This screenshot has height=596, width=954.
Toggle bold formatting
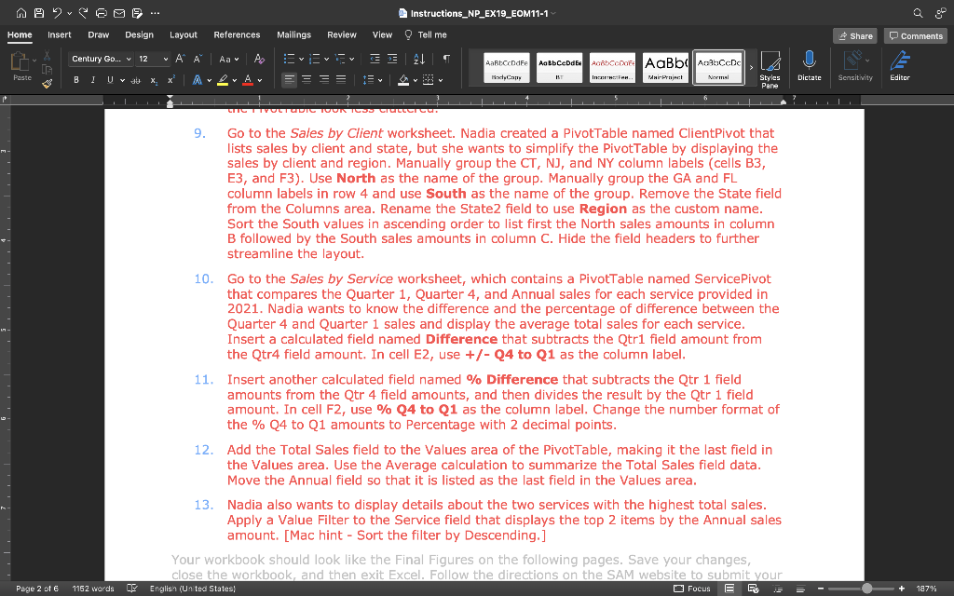(76, 80)
